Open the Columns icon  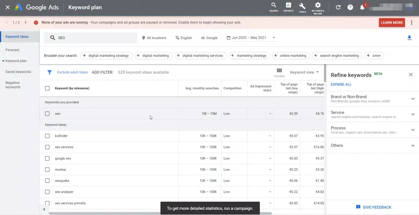279,72
